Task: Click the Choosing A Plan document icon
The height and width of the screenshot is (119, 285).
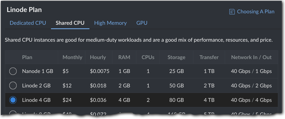Action: [232, 12]
